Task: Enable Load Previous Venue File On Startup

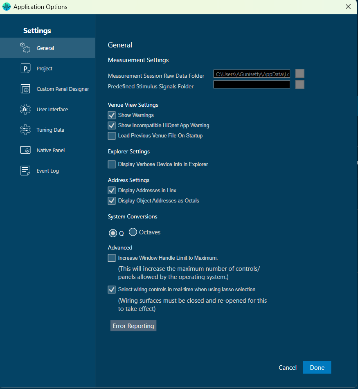Action: pyautogui.click(x=112, y=136)
